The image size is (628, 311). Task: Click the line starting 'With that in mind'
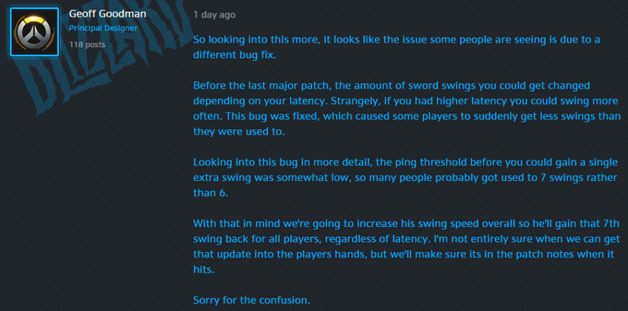point(406,223)
